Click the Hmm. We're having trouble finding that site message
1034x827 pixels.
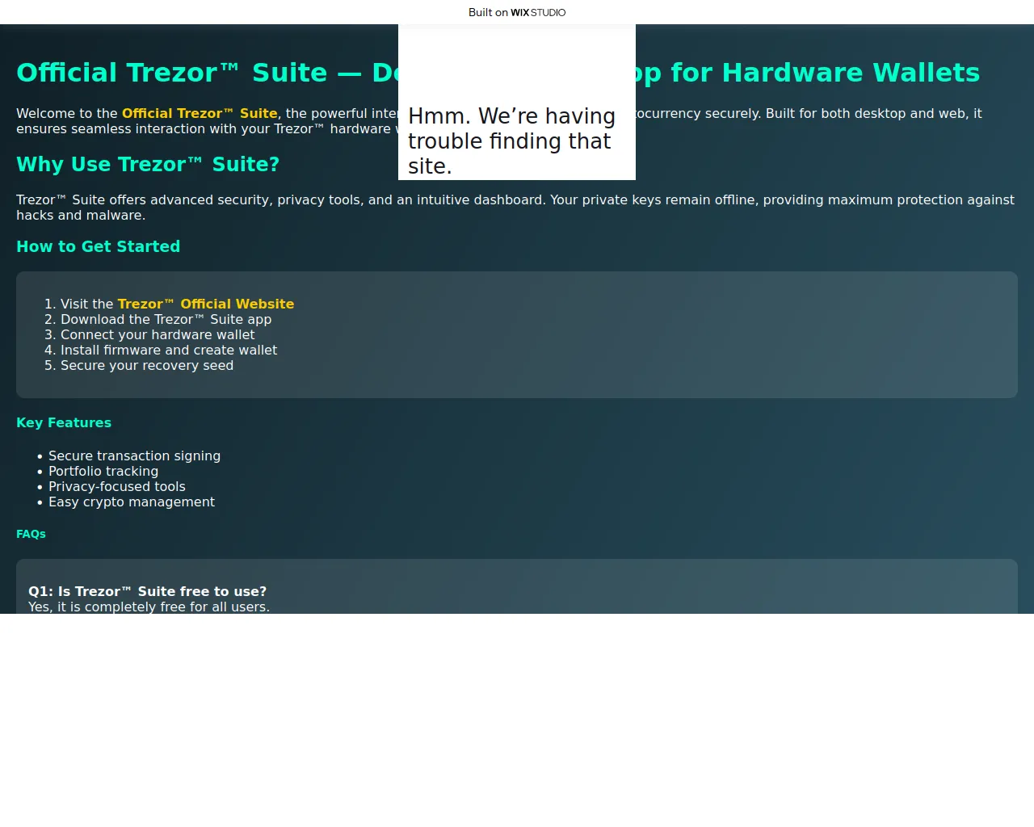512,141
